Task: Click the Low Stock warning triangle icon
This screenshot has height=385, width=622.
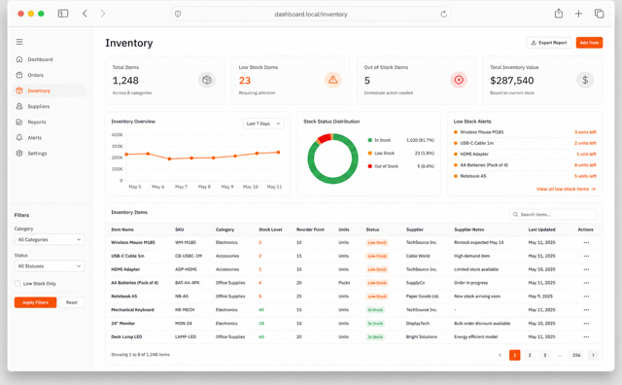Action: tap(332, 80)
